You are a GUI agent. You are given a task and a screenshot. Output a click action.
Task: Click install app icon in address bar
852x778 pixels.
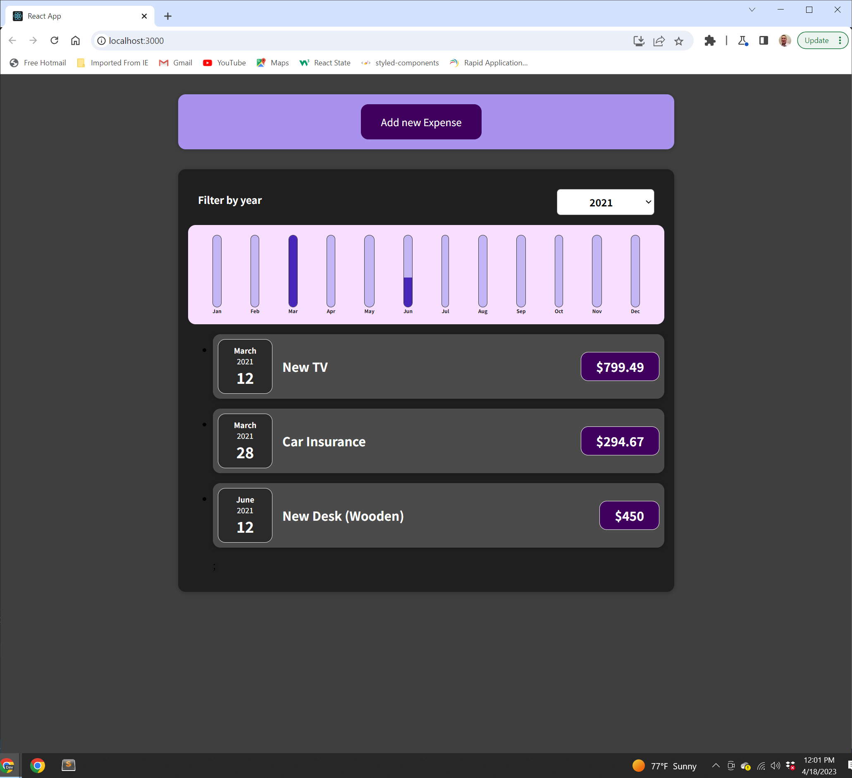(639, 41)
